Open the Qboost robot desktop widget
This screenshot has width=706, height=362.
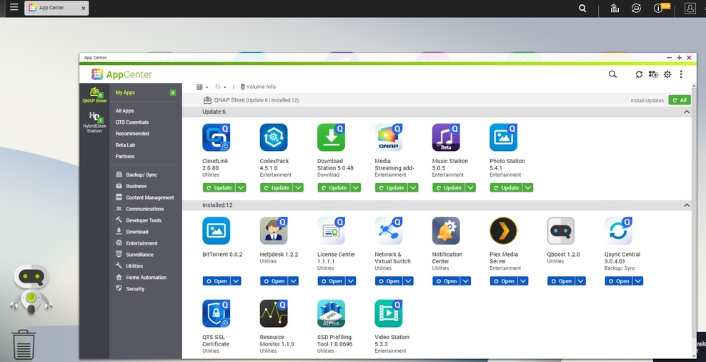(31, 288)
